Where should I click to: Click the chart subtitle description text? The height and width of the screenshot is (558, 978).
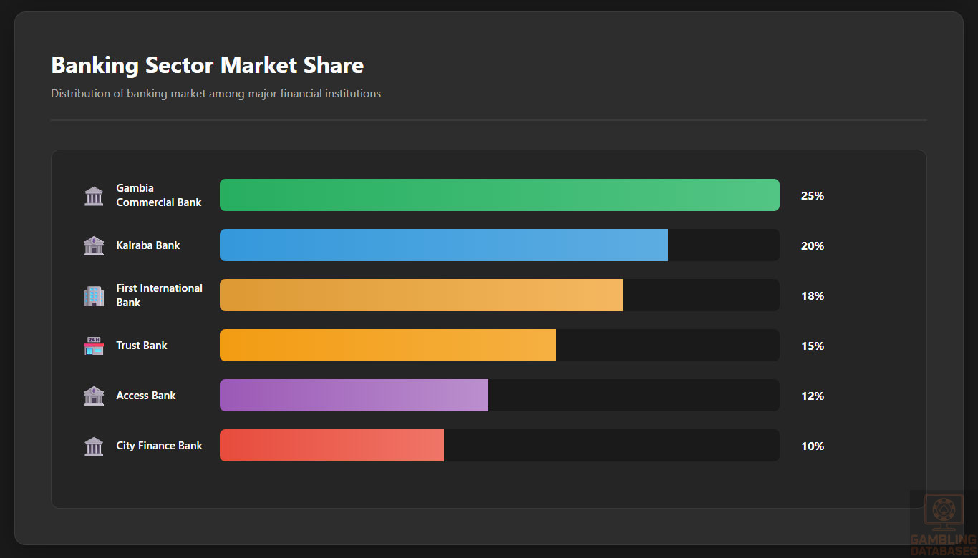(x=216, y=94)
